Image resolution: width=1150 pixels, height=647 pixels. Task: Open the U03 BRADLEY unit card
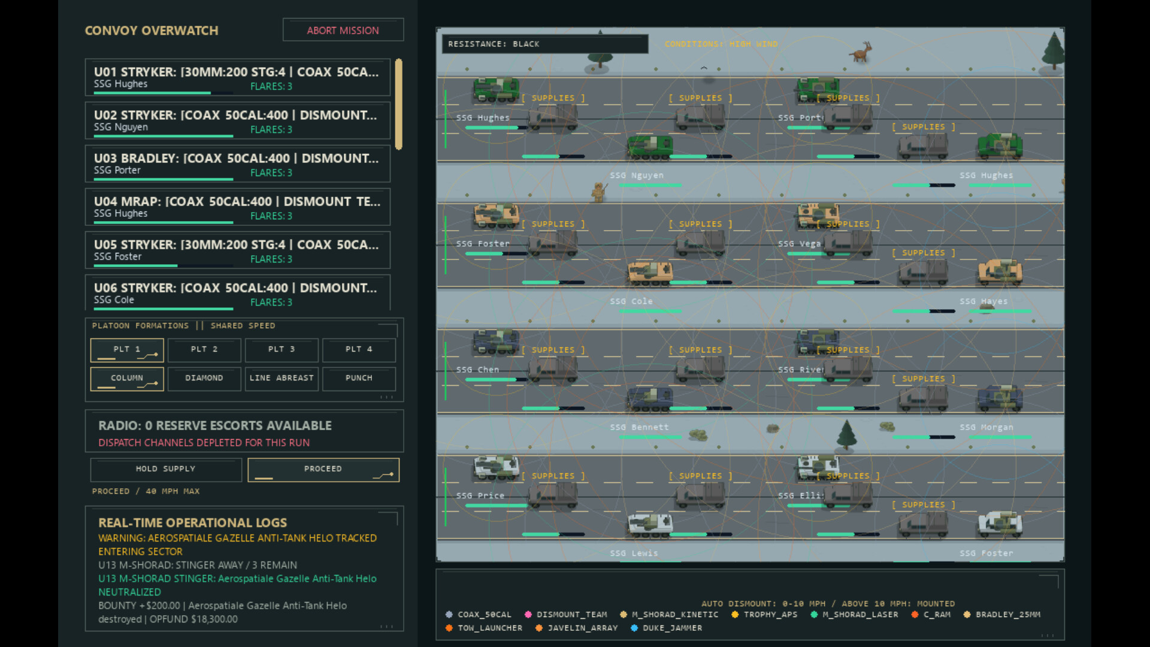point(237,164)
